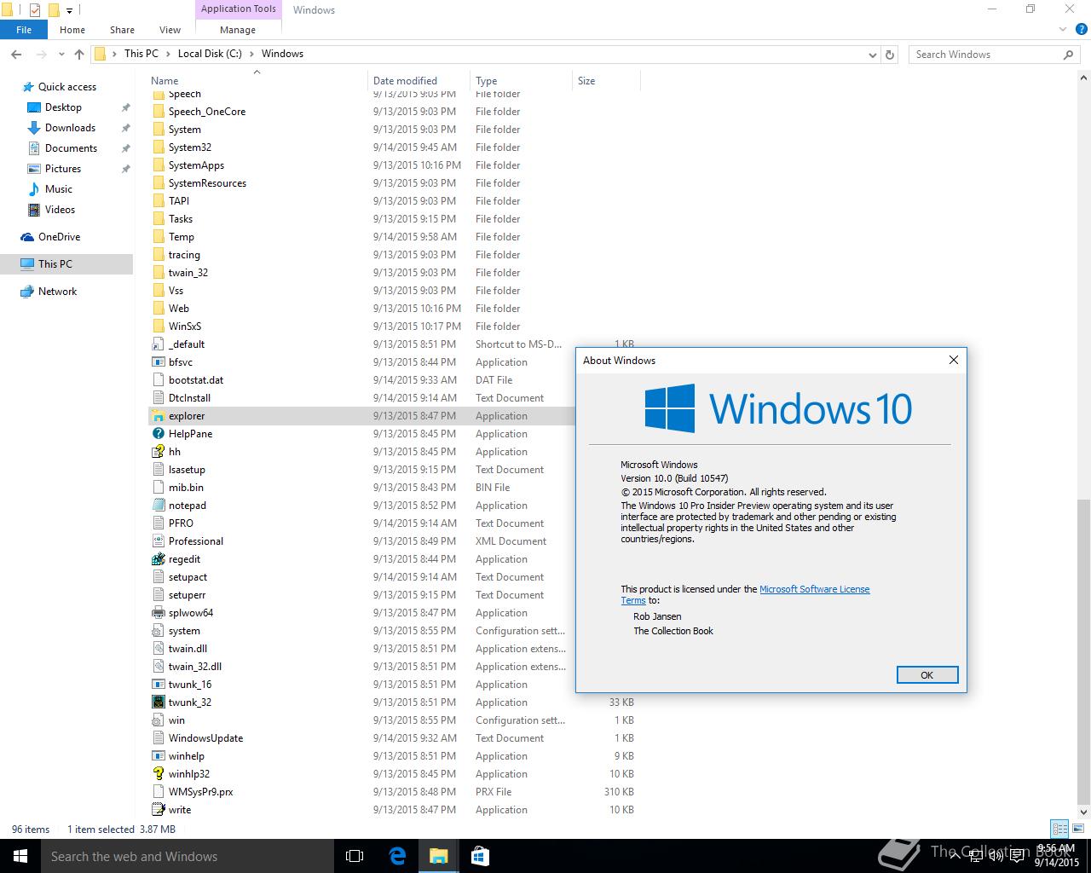Click the Local Disk (C:) breadcrumb

pyautogui.click(x=210, y=54)
